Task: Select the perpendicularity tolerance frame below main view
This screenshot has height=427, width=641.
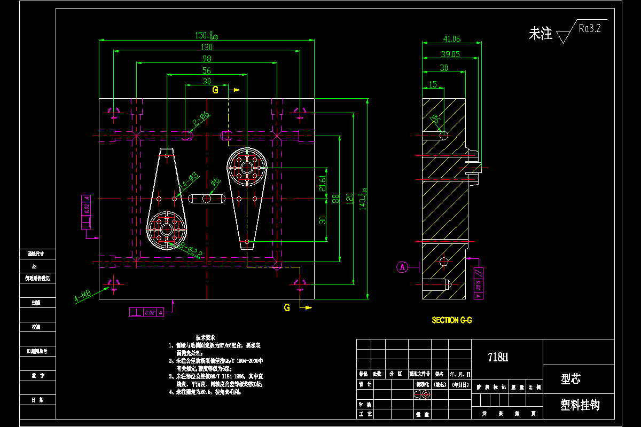Action: [147, 313]
